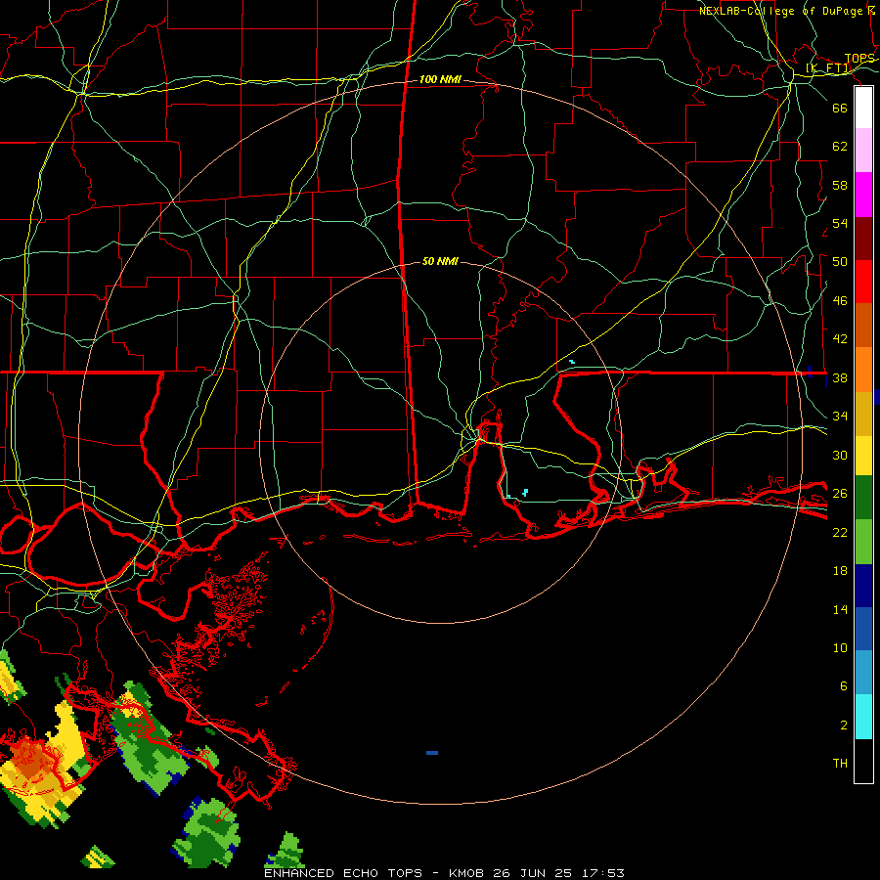Click the "46" legend value
880x880 pixels.
click(x=840, y=301)
